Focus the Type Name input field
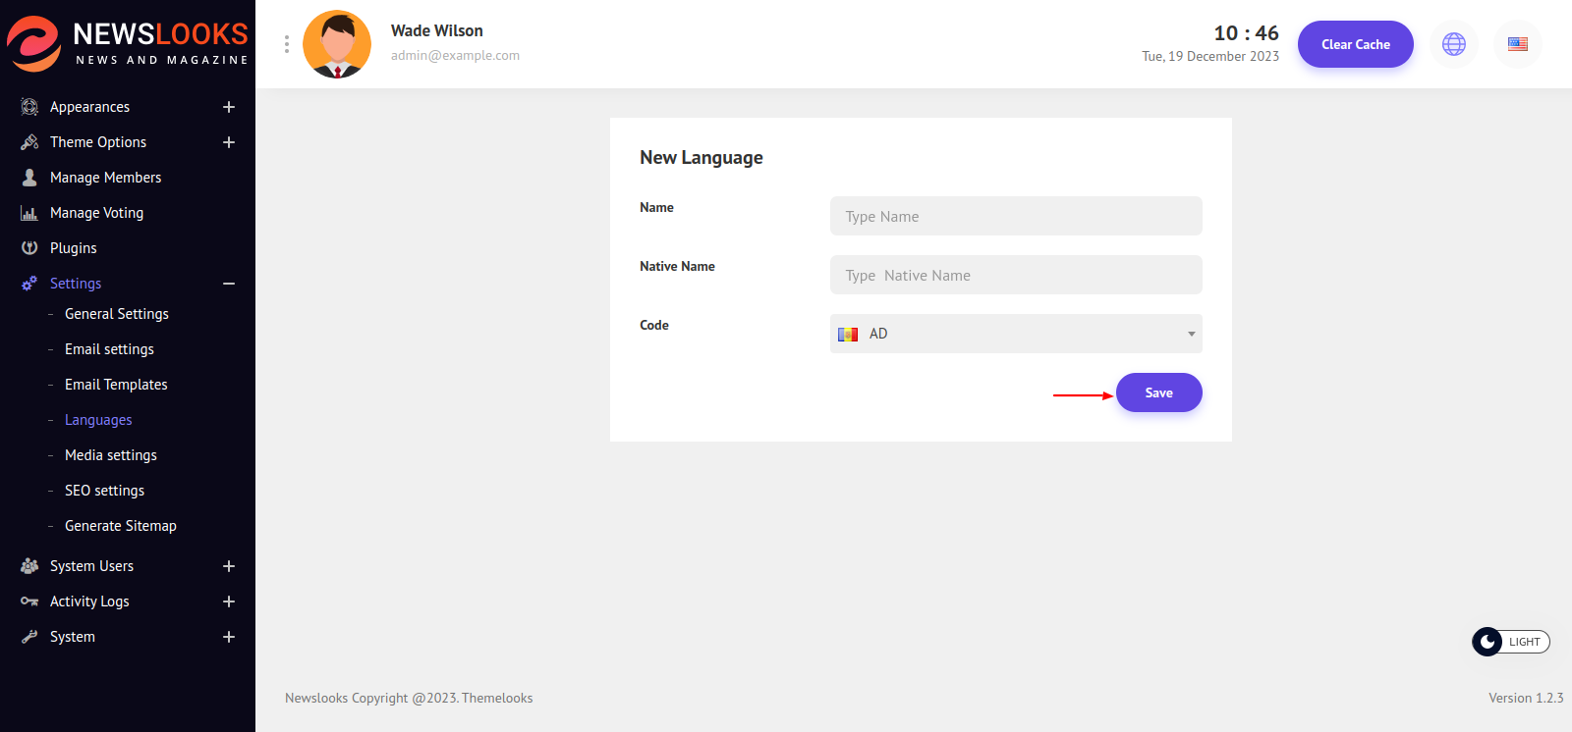Image resolution: width=1572 pixels, height=732 pixels. pos(1015,216)
